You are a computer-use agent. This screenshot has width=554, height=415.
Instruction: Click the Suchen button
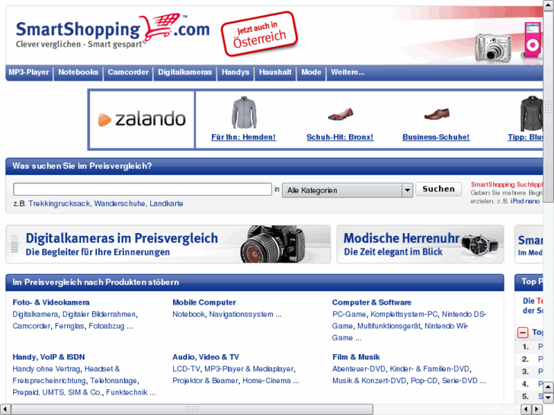438,189
